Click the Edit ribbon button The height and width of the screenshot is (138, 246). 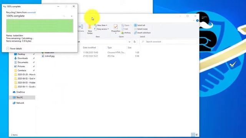(x=125, y=29)
